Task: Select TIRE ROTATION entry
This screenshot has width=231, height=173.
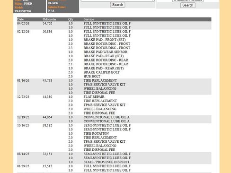Action: 96,133
